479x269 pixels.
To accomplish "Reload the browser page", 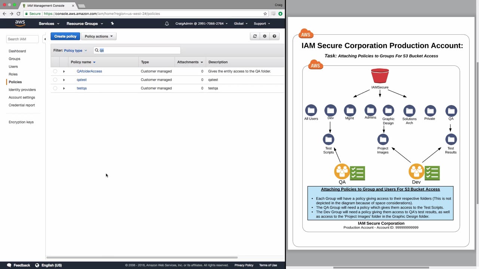I will [18, 13].
